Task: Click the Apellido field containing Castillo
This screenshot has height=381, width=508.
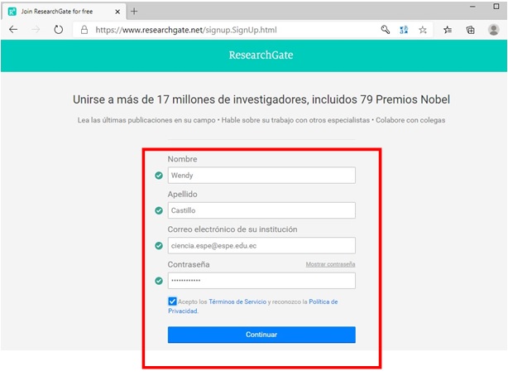Action: [261, 210]
